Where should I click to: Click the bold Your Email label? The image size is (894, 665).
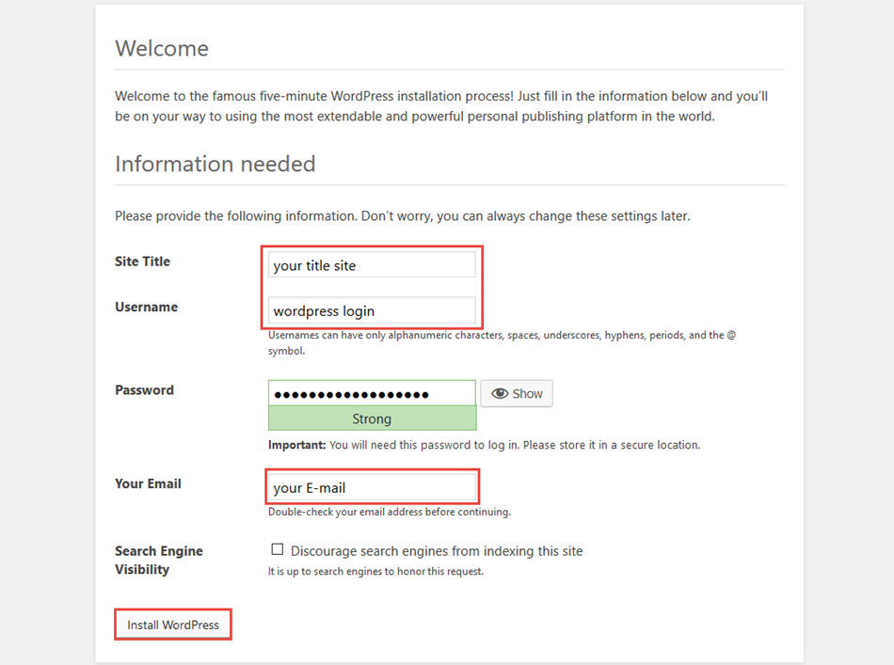click(148, 483)
